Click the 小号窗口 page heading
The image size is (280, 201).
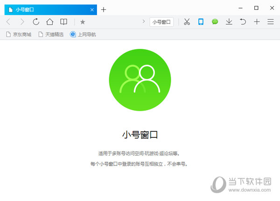tap(140, 135)
